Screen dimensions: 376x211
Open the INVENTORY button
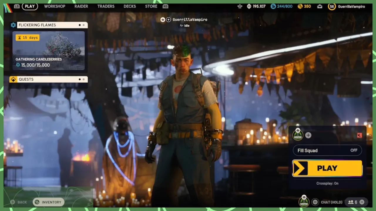point(48,202)
